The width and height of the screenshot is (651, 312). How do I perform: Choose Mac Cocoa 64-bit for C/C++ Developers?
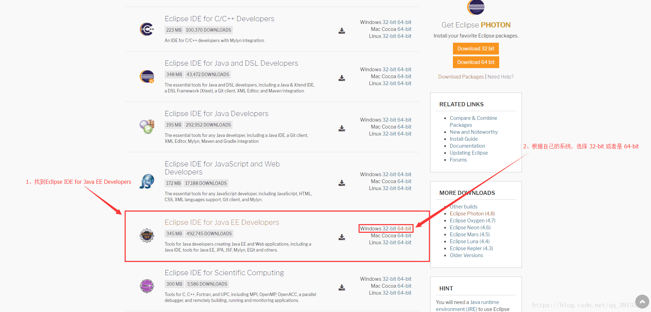[x=405, y=29]
